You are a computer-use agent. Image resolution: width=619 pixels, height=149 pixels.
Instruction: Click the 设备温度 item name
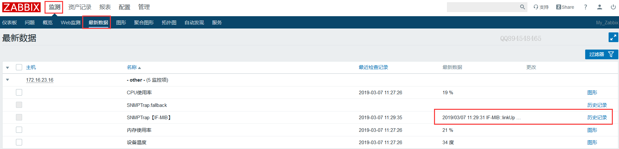[x=137, y=143]
